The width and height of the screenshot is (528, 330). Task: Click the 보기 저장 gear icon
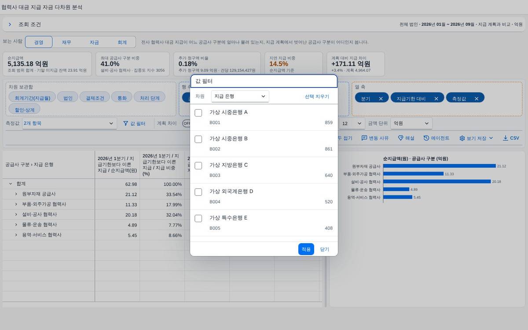click(462, 138)
